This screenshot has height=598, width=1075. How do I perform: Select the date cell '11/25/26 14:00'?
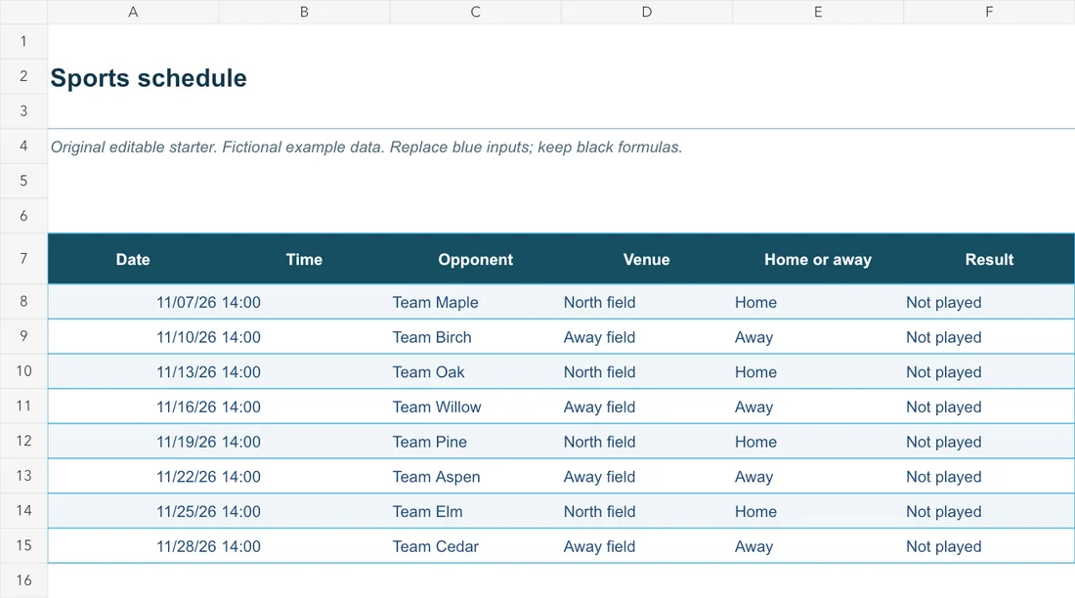208,512
